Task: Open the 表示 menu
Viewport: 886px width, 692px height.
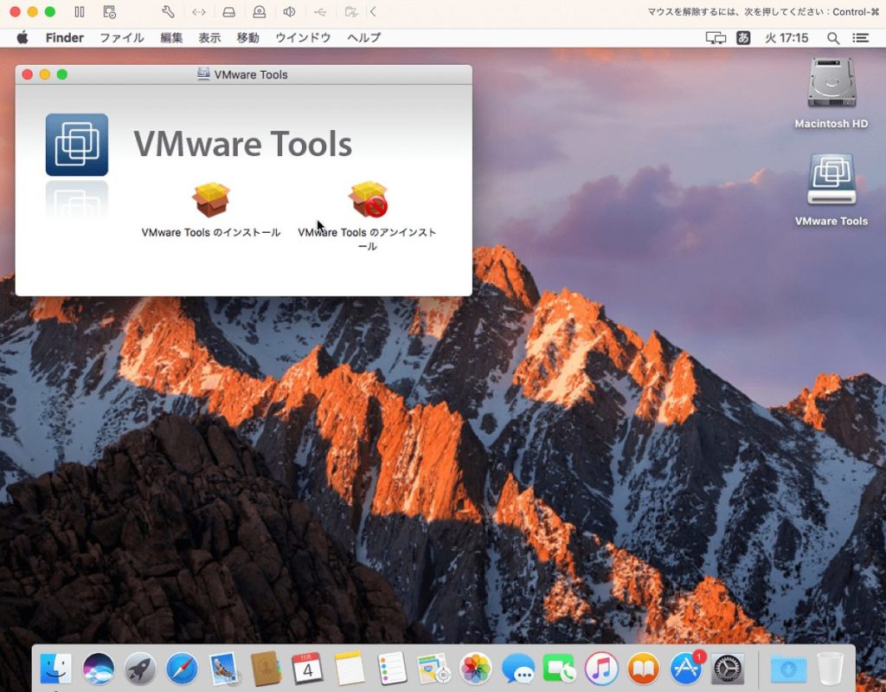Action: tap(209, 38)
